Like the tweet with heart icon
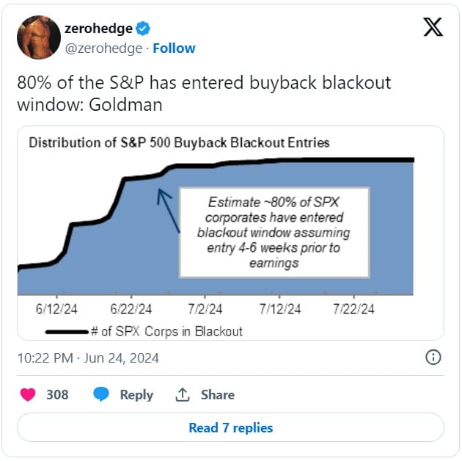 pyautogui.click(x=28, y=394)
